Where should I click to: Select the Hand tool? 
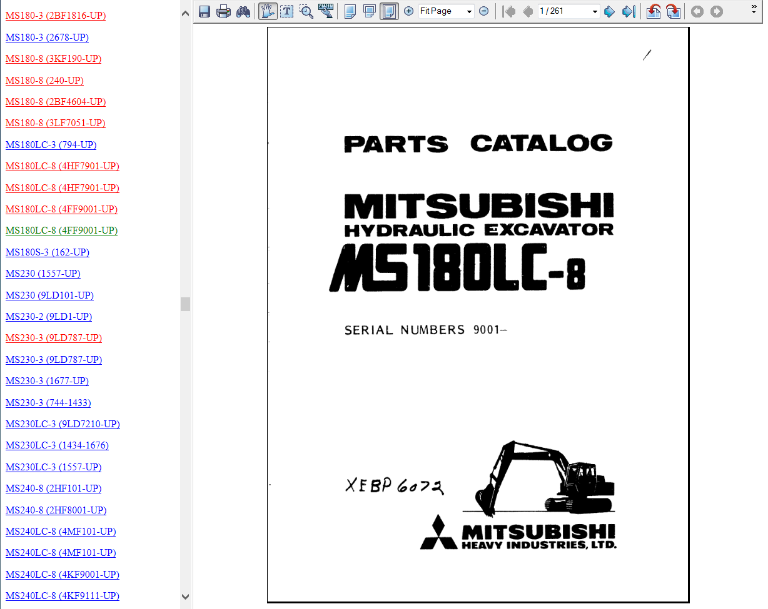tap(268, 11)
